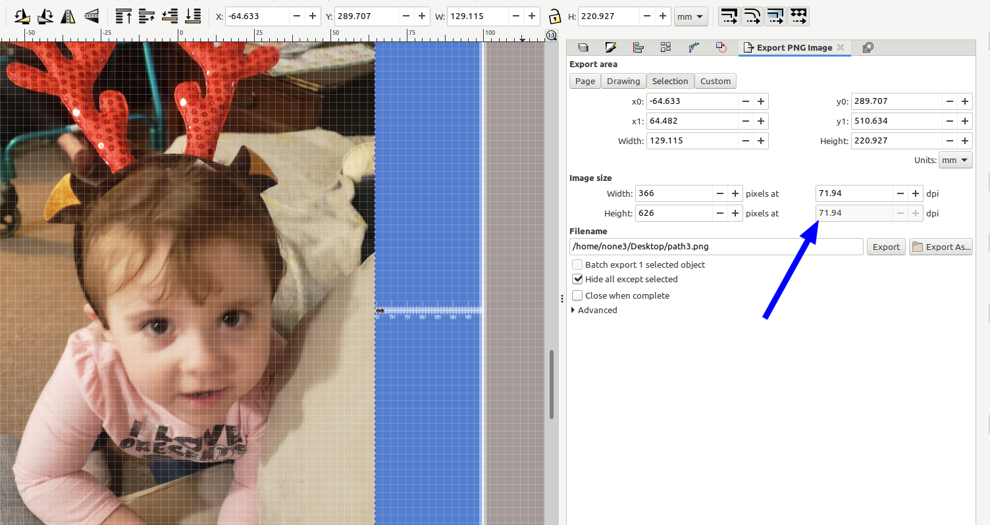Open the Transform dock tab icon
990x525 pixels.
pos(721,47)
